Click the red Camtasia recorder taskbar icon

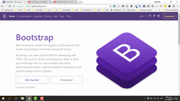(42, 98)
